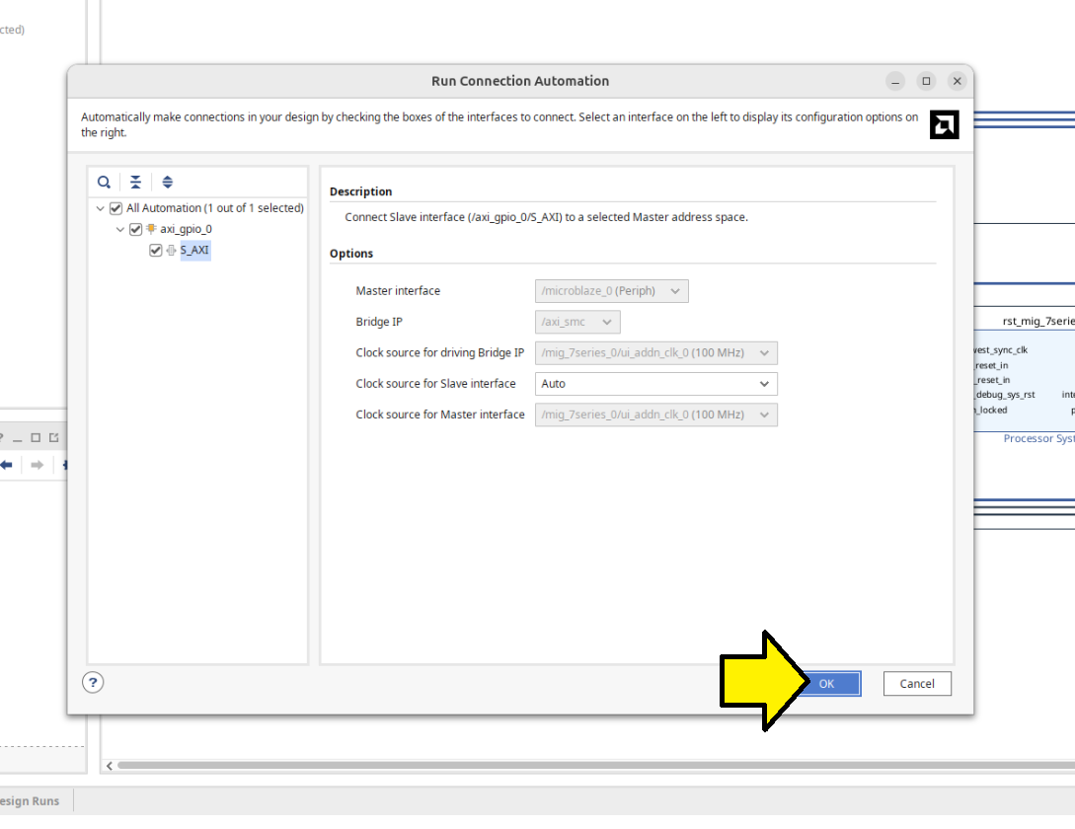
Task: Open Clock source for Slave interface dropdown
Action: pos(655,384)
